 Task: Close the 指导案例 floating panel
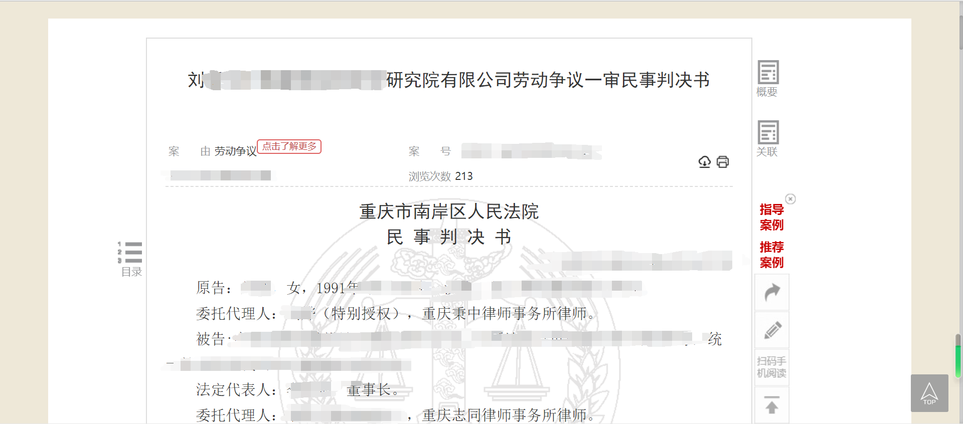point(790,199)
